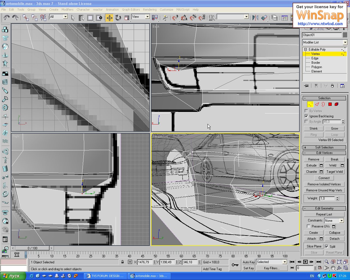350x280 pixels.
Task: Switch to Edge sub-object selection icon
Action: point(317,104)
